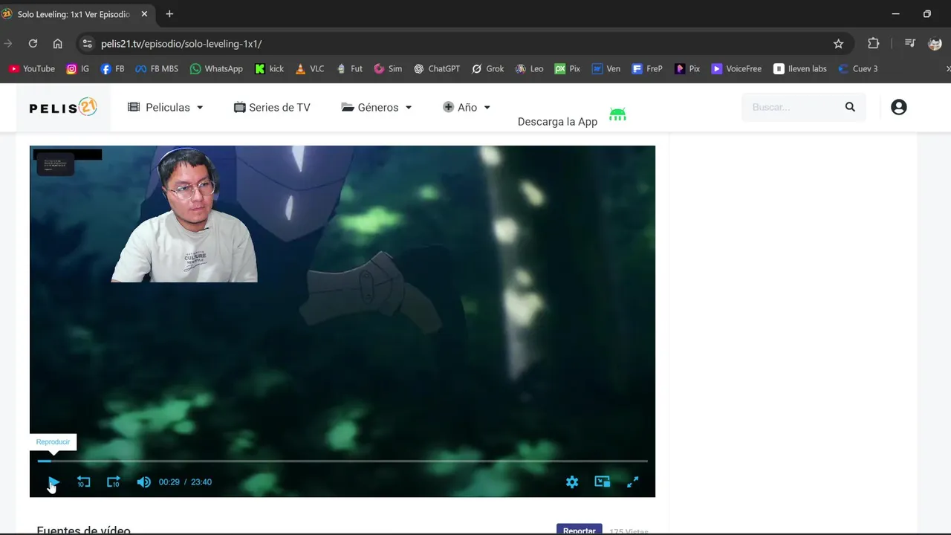Click the 00:29 elapsed time
The height and width of the screenshot is (535, 951).
click(x=169, y=482)
